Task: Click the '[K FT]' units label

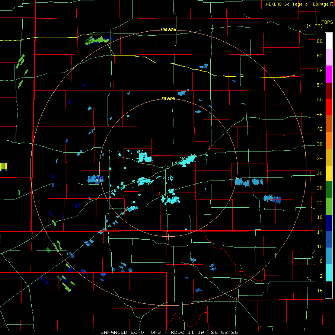Action: tap(315, 26)
